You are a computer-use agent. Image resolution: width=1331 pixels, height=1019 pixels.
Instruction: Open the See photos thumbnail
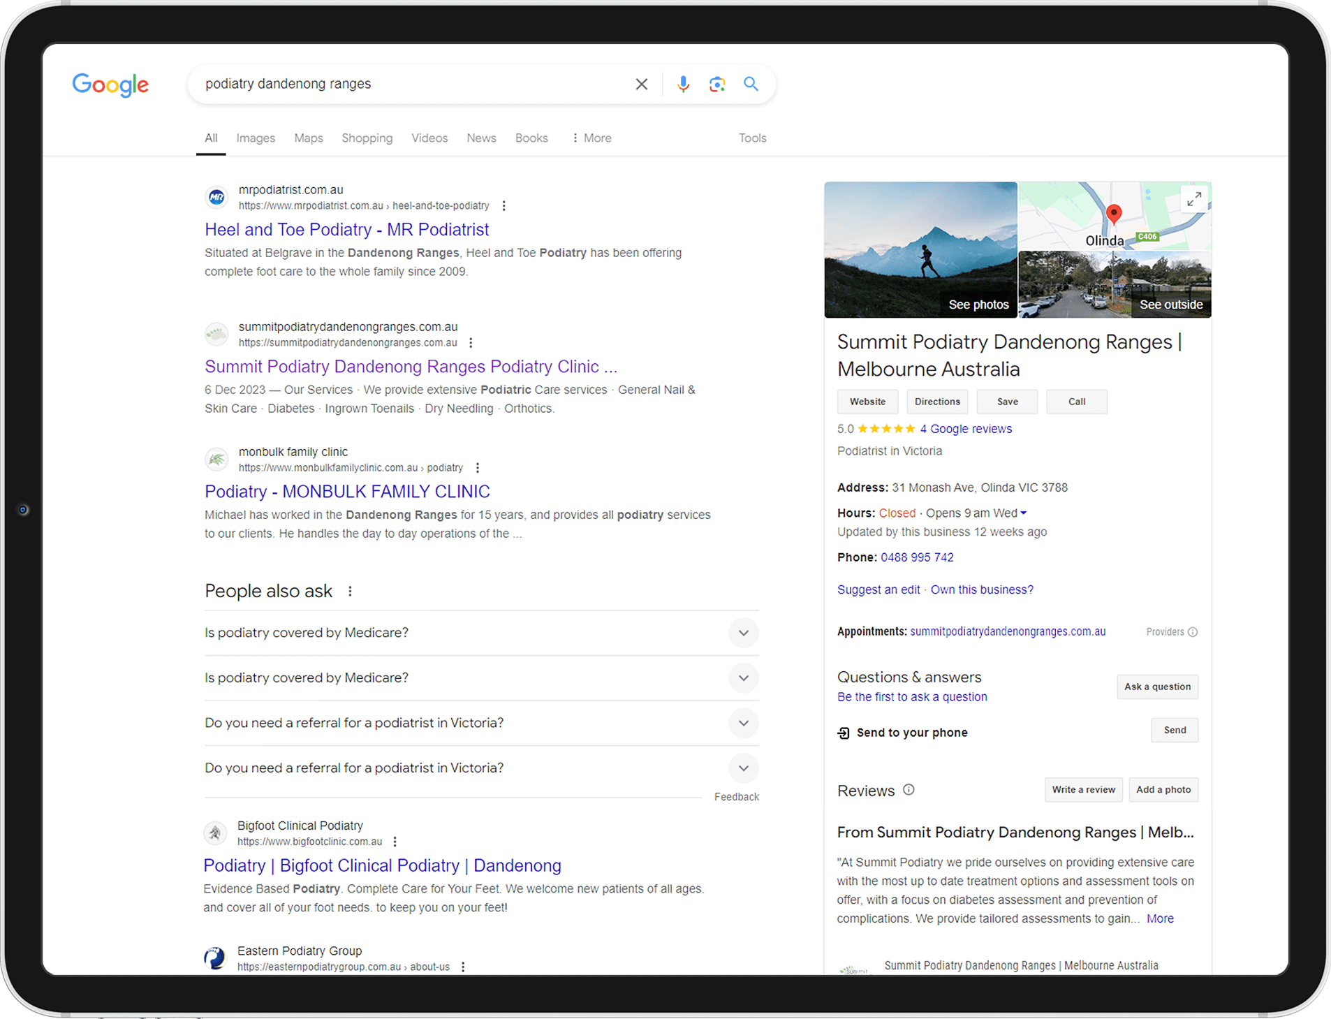click(x=921, y=250)
